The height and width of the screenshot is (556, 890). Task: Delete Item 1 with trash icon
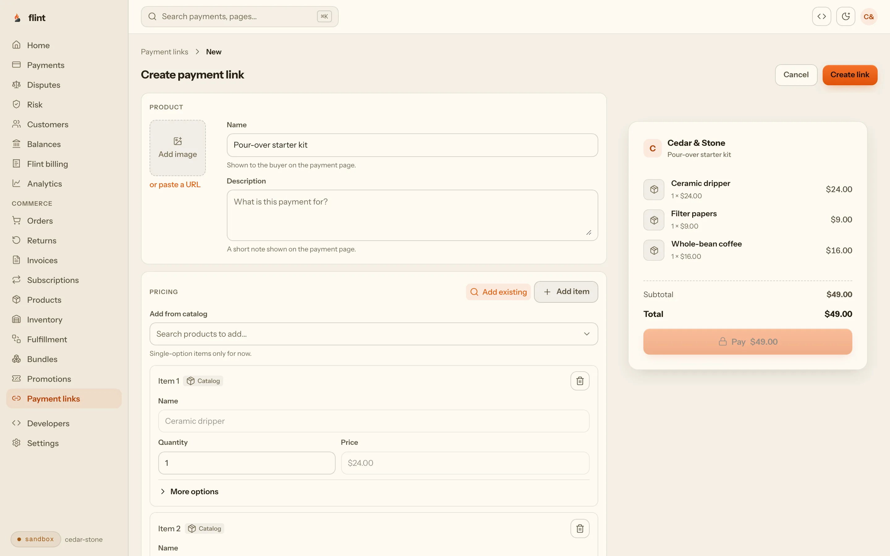point(580,381)
